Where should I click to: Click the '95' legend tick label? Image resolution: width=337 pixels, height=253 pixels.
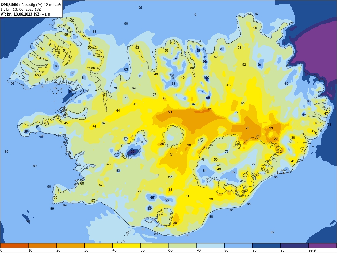pyautogui.click(x=283, y=250)
